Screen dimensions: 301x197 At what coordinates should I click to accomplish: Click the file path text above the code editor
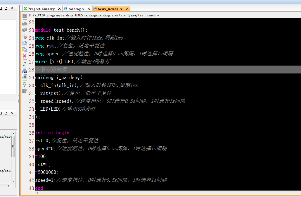pyautogui.click(x=94, y=16)
